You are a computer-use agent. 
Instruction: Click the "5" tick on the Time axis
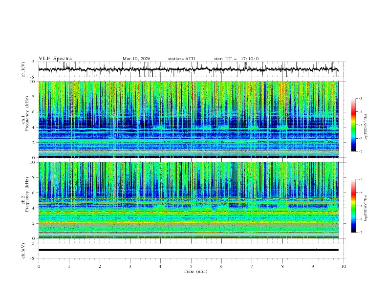191,266
